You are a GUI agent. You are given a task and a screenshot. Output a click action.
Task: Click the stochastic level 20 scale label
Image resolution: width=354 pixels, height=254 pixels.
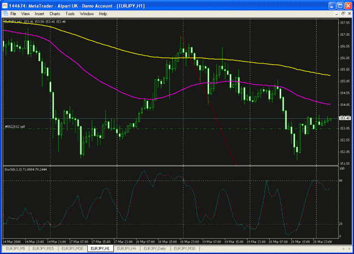click(340, 224)
